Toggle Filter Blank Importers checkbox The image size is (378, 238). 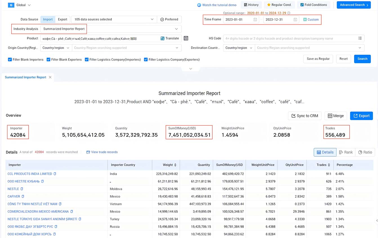pos(10,60)
